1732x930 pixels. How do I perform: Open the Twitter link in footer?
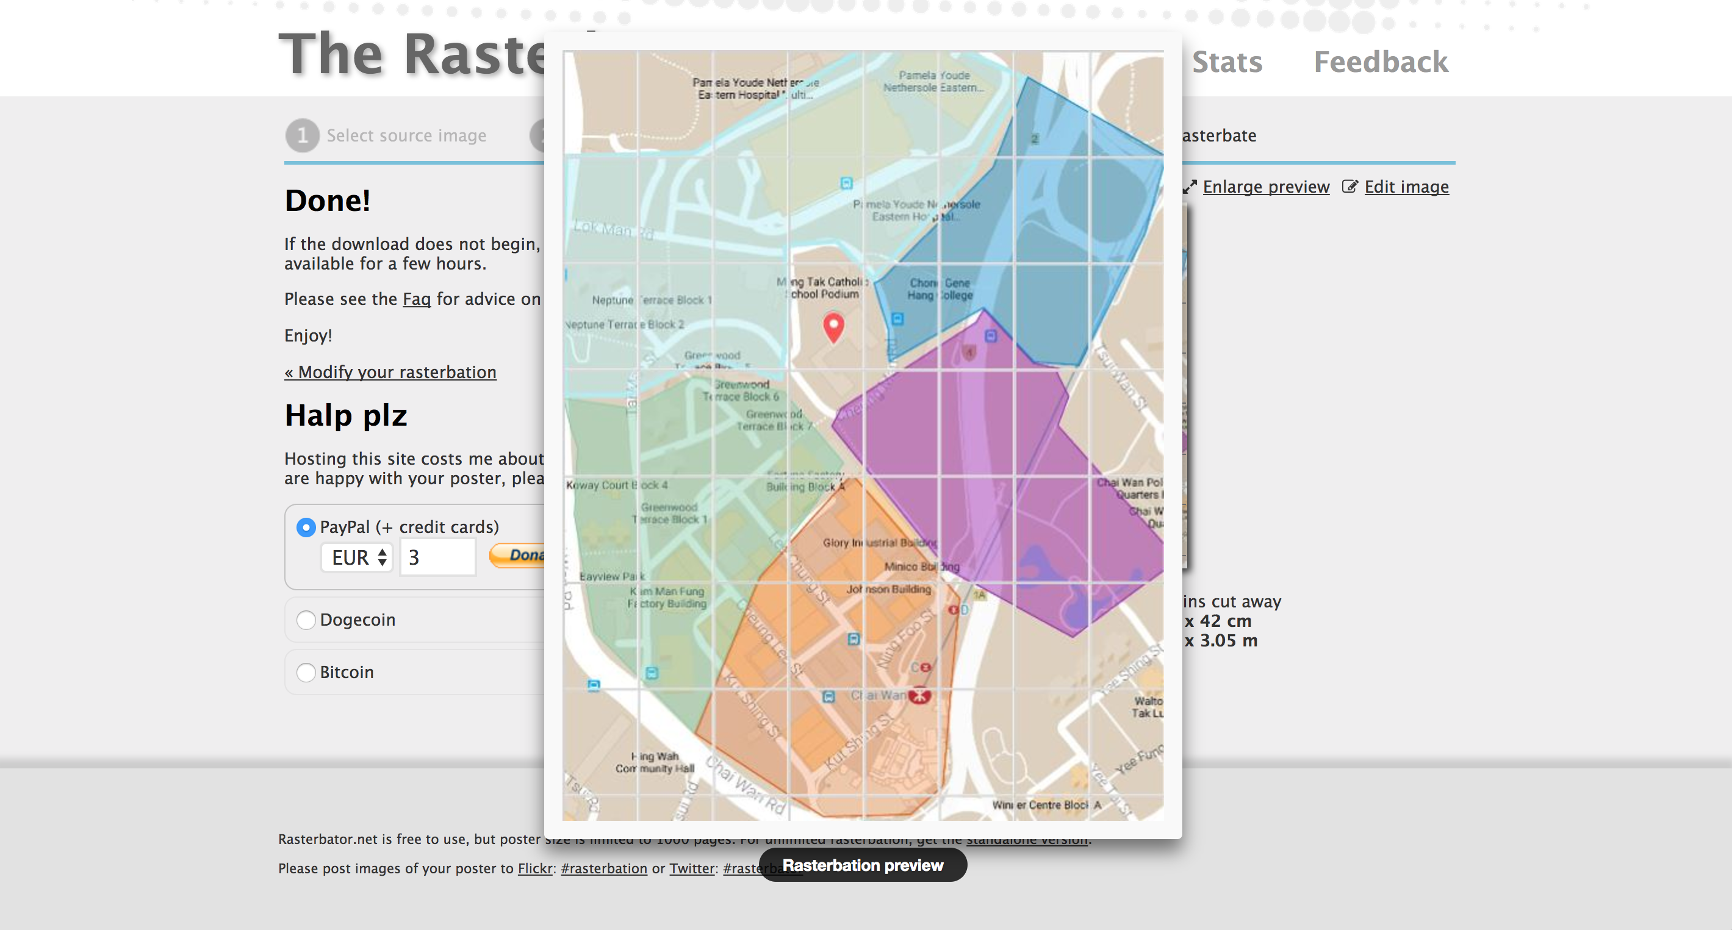point(692,868)
